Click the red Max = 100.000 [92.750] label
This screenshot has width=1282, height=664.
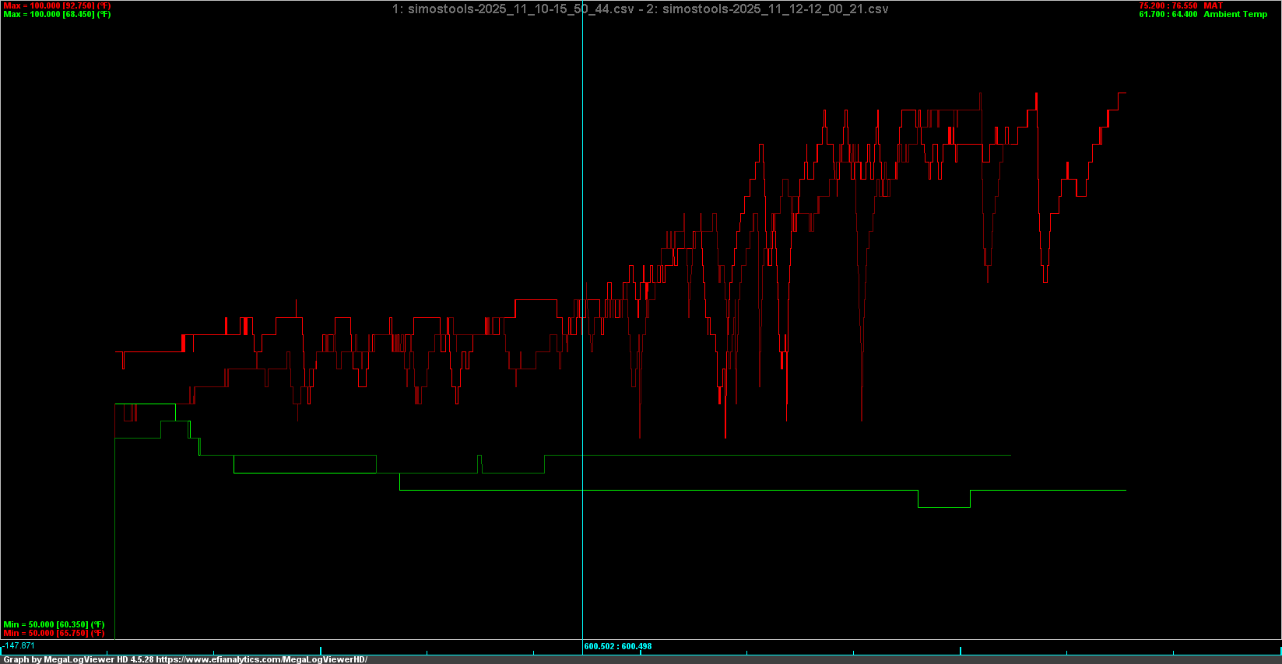pos(57,5)
